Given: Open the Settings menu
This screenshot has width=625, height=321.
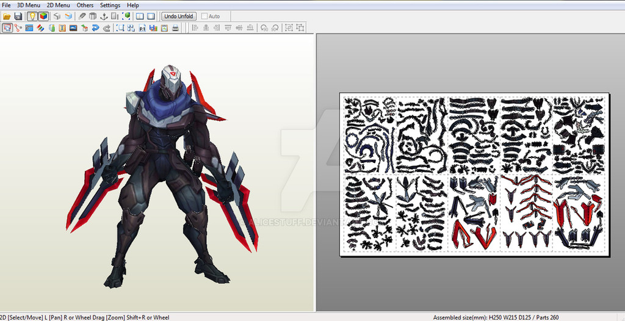Looking at the screenshot, I should 110,5.
